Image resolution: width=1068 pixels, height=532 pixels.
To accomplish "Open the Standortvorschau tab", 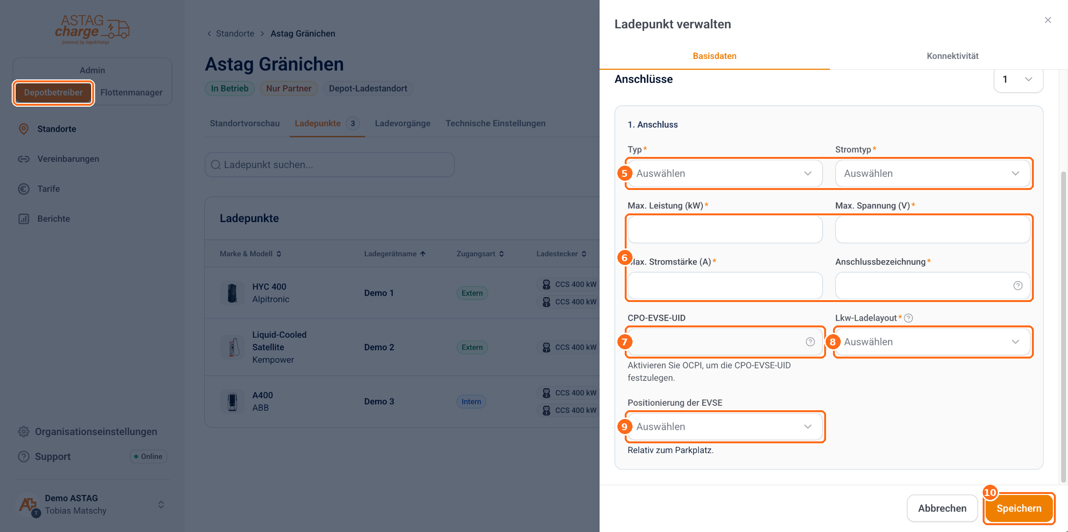I will (x=245, y=124).
